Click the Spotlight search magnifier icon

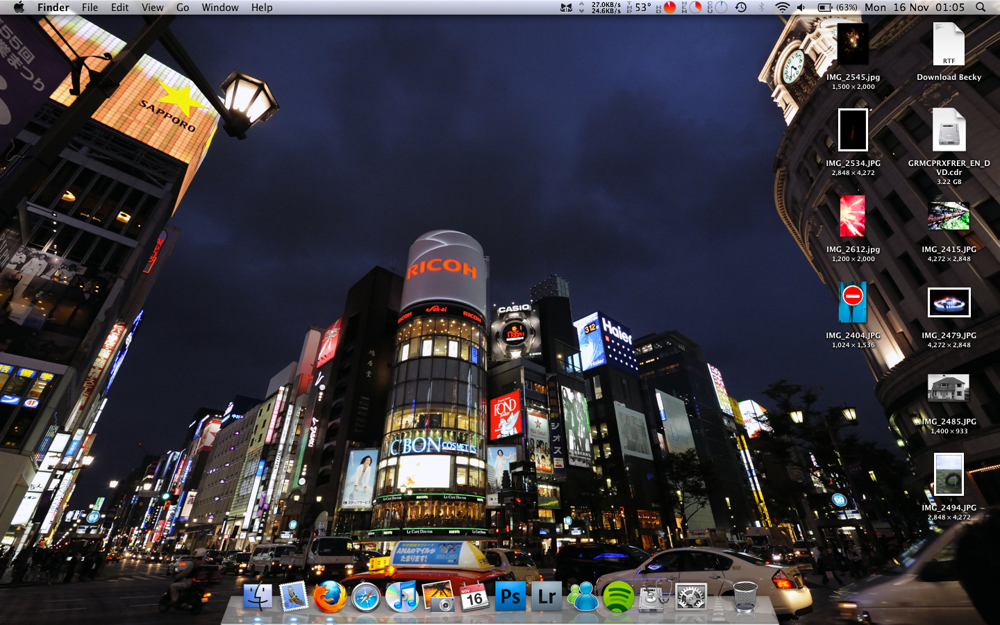tap(981, 7)
